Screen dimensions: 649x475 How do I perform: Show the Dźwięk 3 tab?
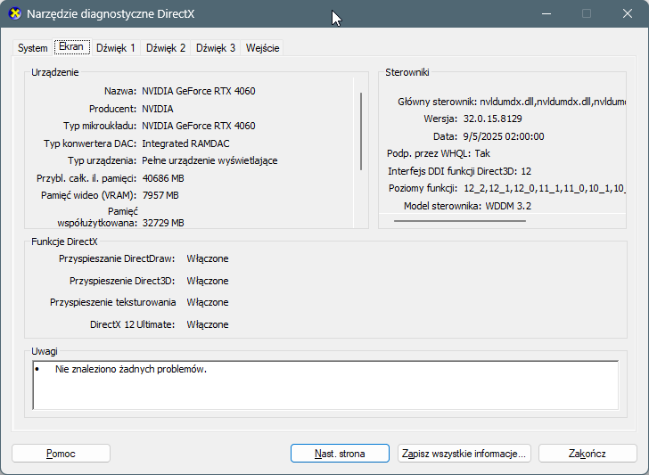point(216,48)
